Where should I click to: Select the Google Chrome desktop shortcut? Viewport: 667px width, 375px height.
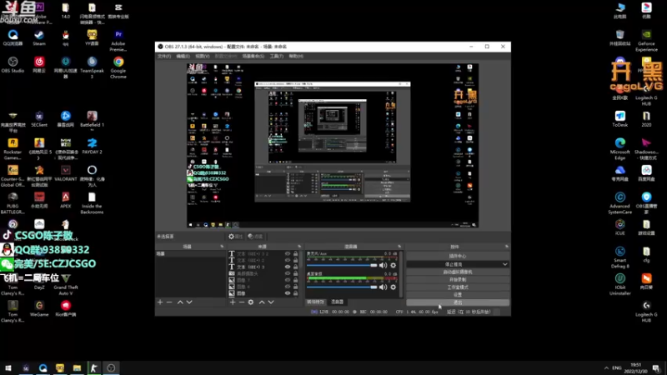[x=118, y=67]
